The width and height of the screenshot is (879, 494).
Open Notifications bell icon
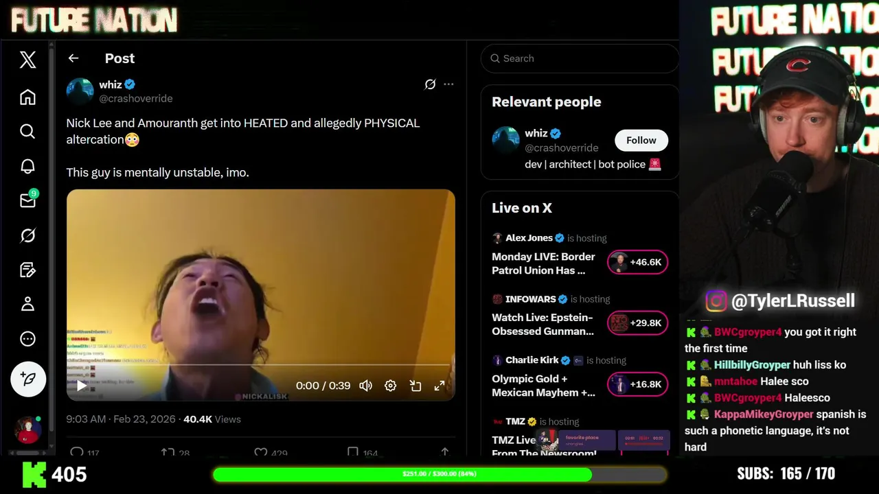(27, 166)
